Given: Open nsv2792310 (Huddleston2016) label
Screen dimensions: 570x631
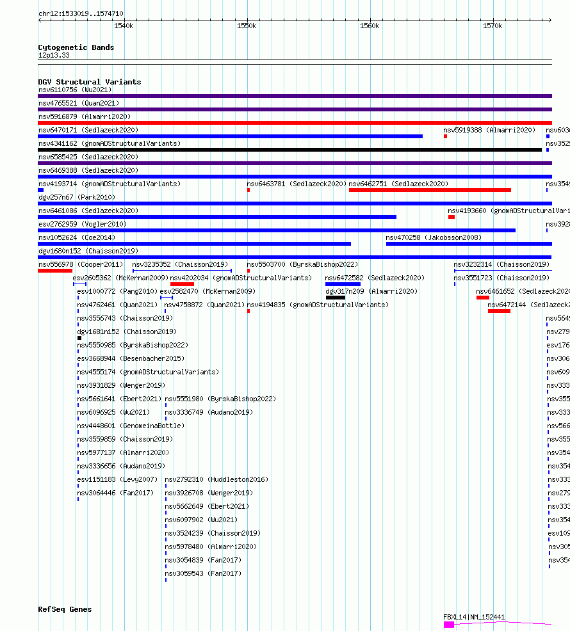Looking at the screenshot, I should 216,480.
